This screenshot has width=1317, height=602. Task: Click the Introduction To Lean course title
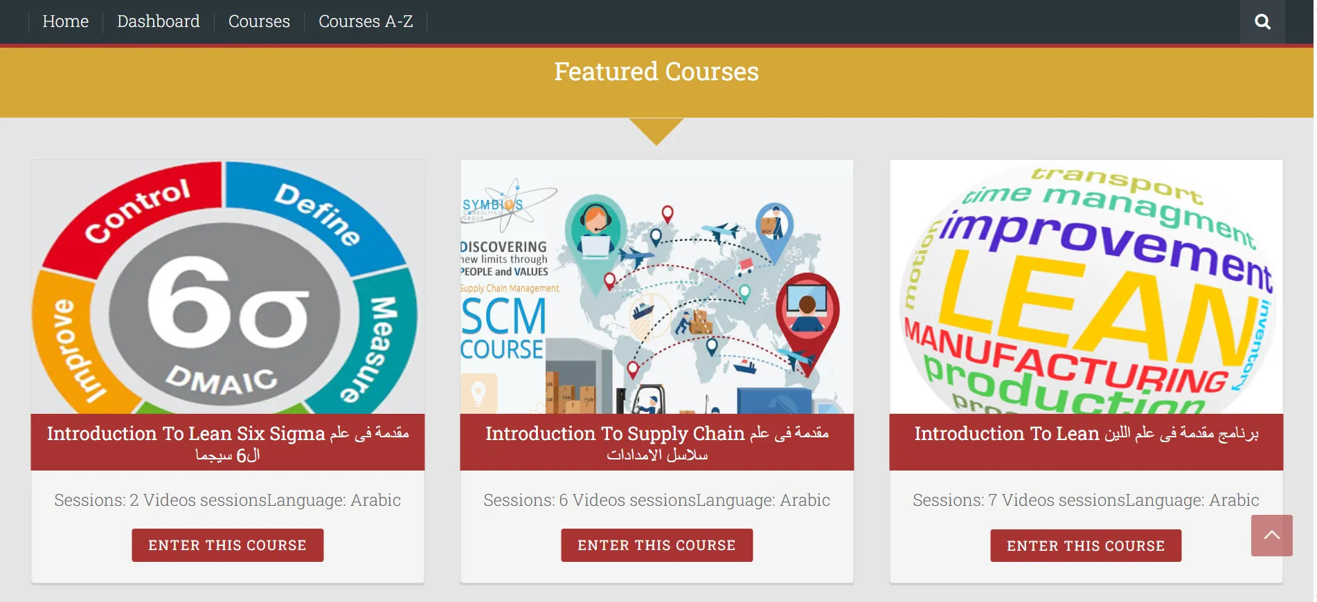[1086, 434]
